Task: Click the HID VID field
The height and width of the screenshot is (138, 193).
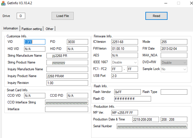Action: (35, 49)
